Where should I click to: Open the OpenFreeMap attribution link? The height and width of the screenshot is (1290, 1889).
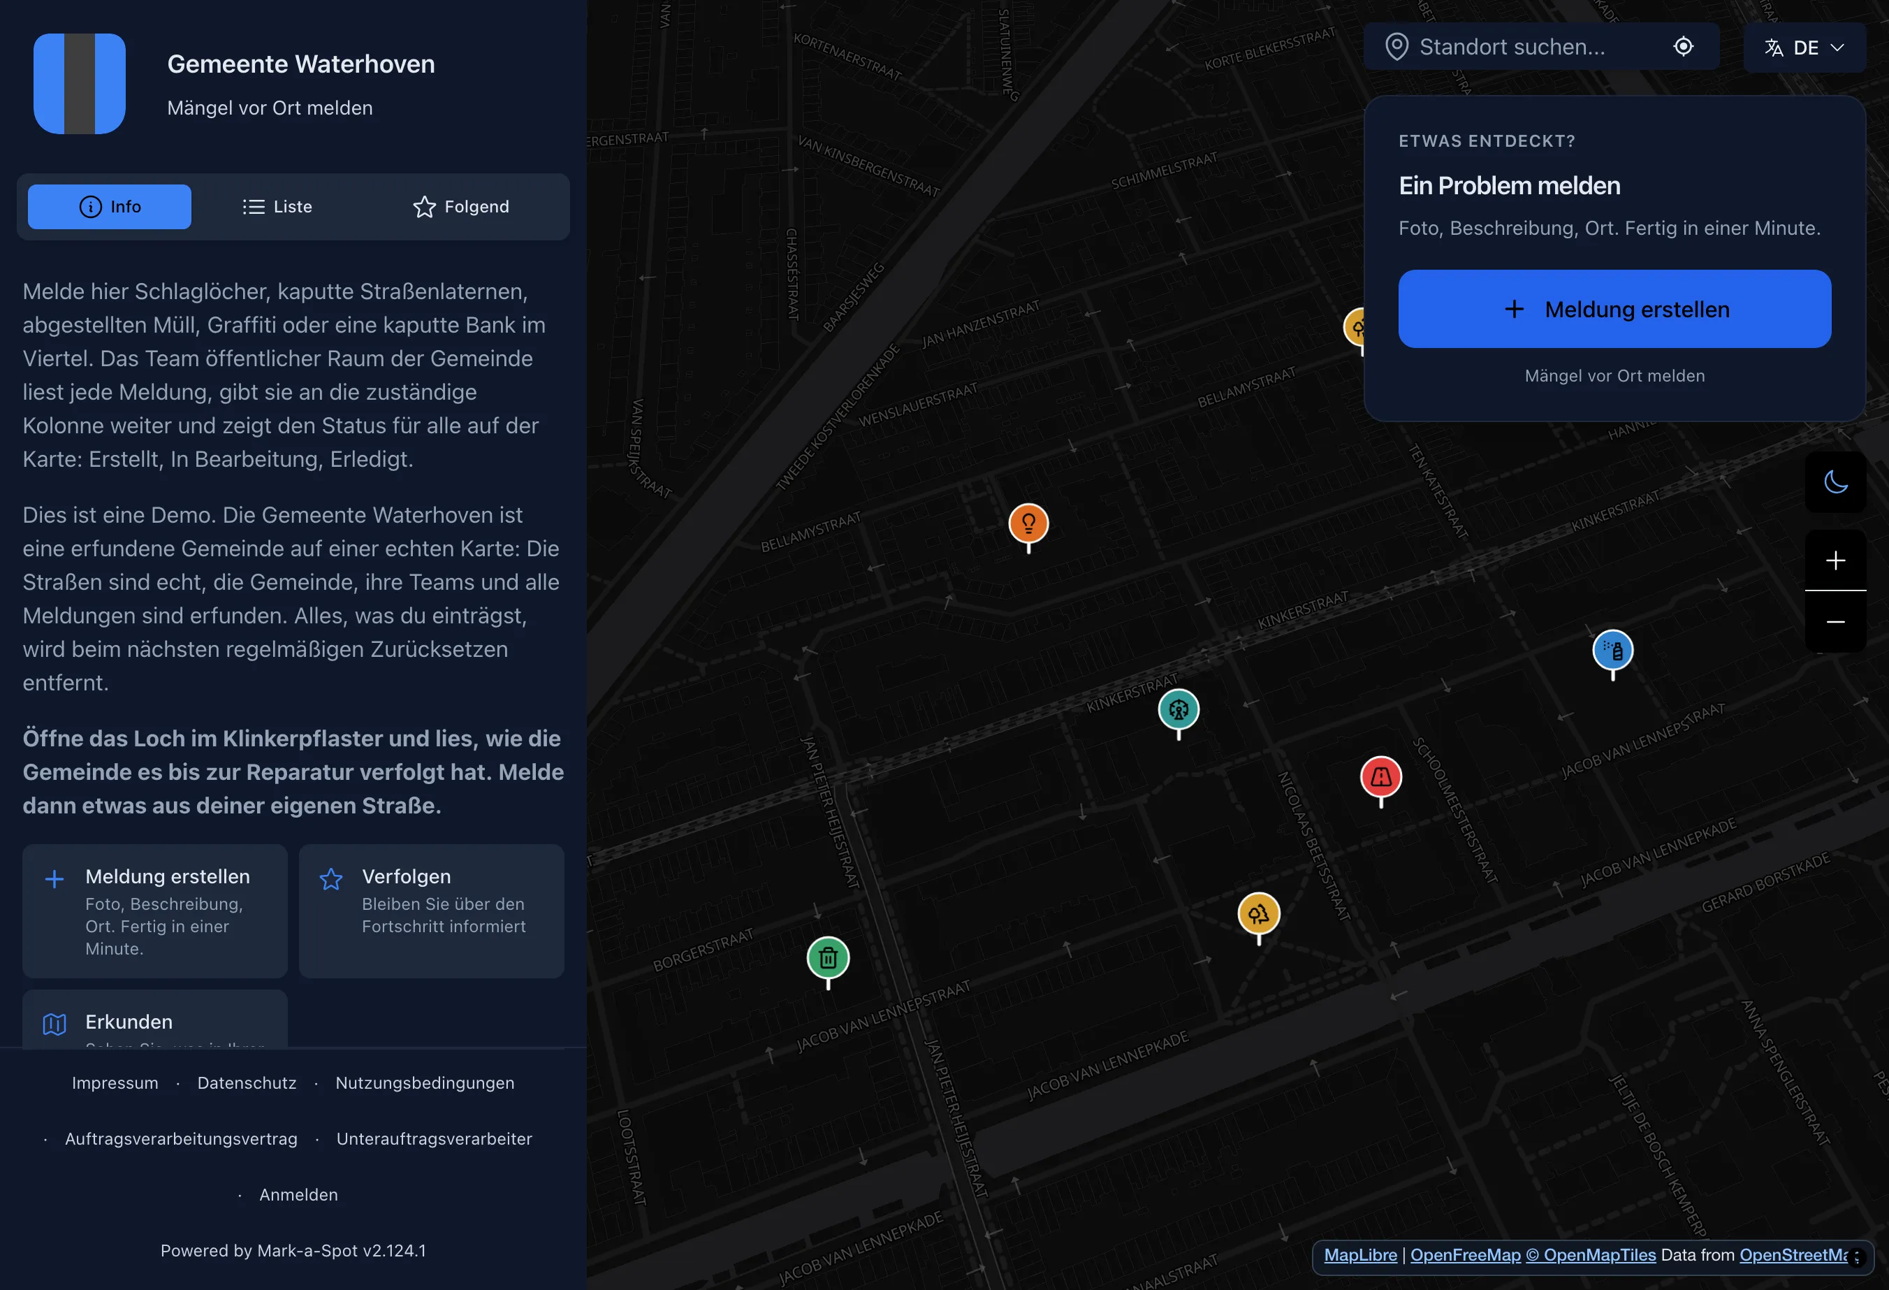(1465, 1255)
